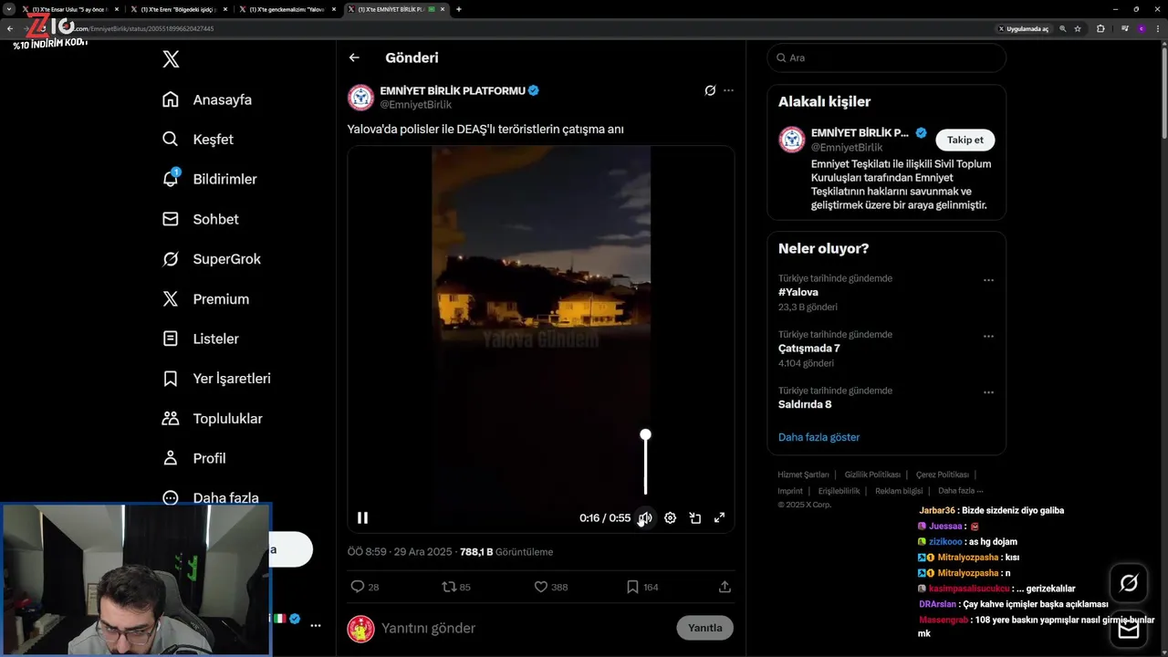Screen dimensions: 1168x657
Task: Open Erişilebilirlik footer link
Action: coord(839,491)
